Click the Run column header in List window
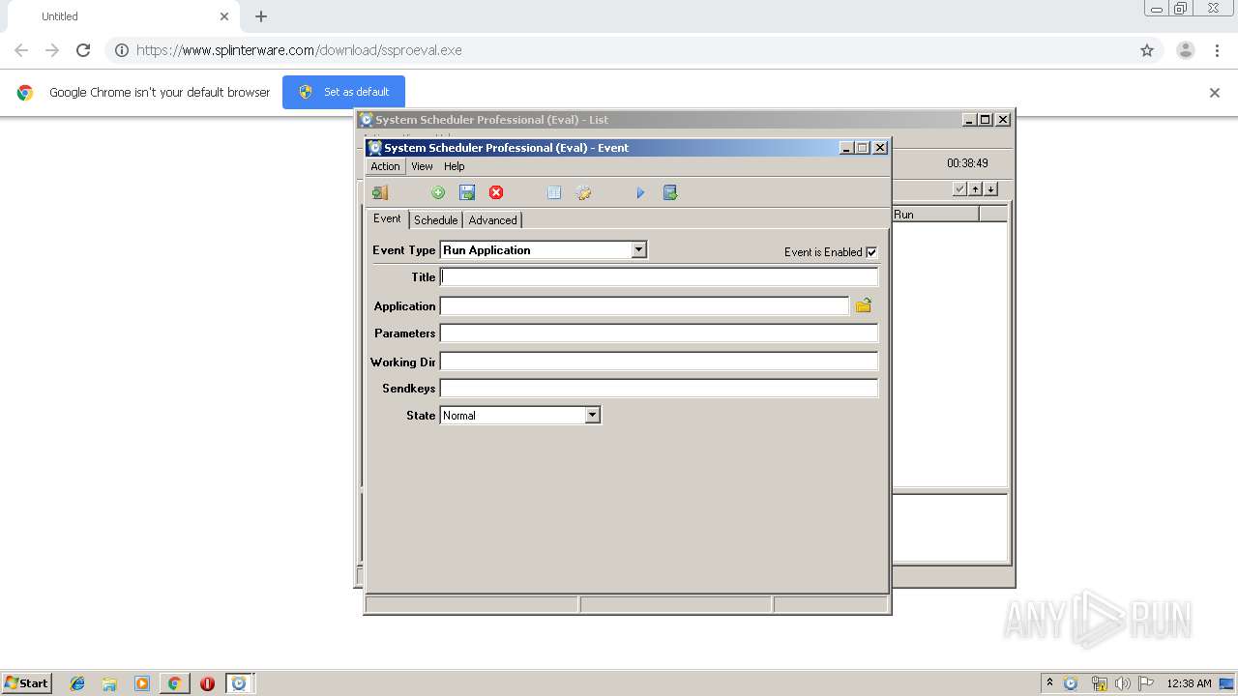 pos(934,214)
